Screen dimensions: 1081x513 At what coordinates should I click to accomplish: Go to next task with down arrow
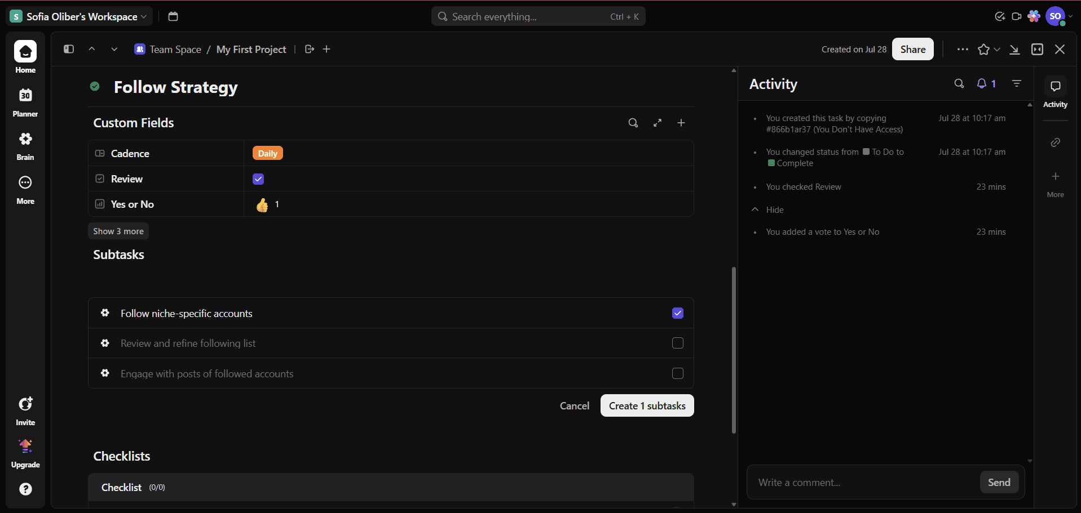coord(114,49)
